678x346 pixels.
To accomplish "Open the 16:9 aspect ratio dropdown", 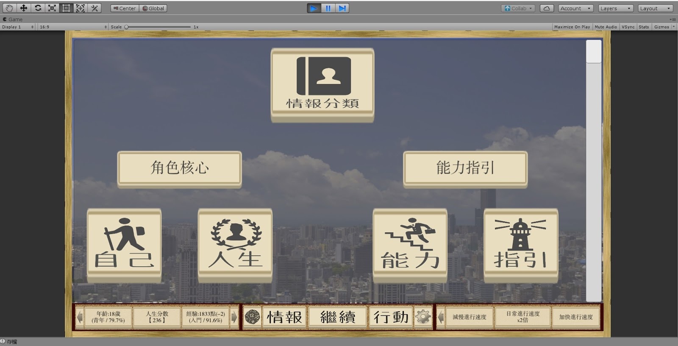I will tap(73, 27).
